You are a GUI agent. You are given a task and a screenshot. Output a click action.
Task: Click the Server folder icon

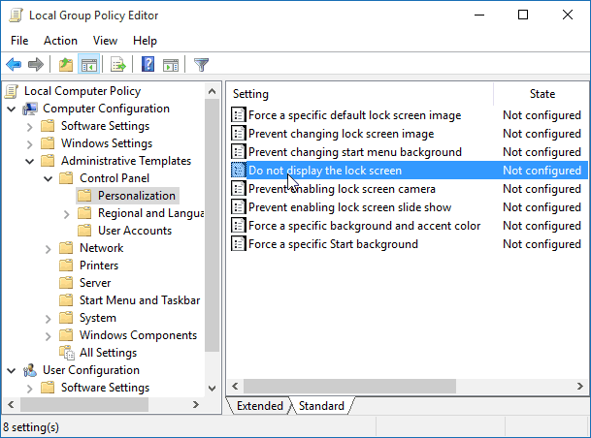click(66, 283)
